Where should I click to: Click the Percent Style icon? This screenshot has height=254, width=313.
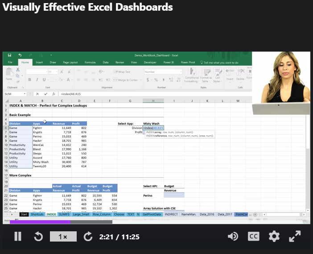click(x=156, y=80)
